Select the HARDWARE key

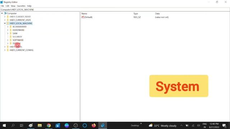click(x=18, y=30)
